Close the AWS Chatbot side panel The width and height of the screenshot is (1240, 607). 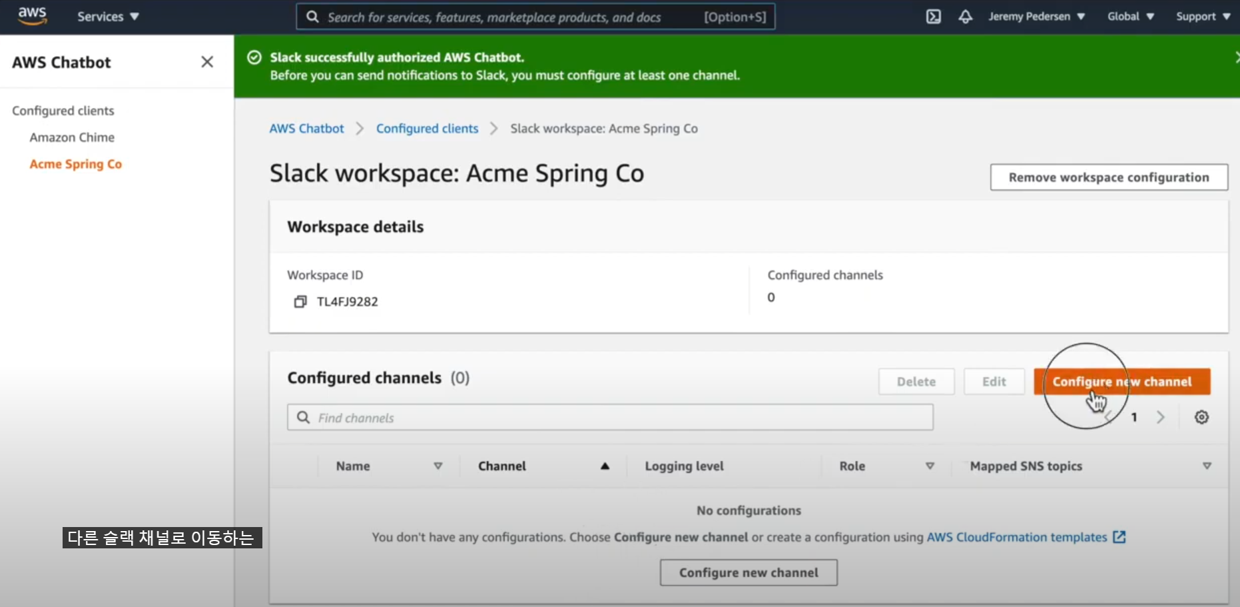[x=207, y=62]
